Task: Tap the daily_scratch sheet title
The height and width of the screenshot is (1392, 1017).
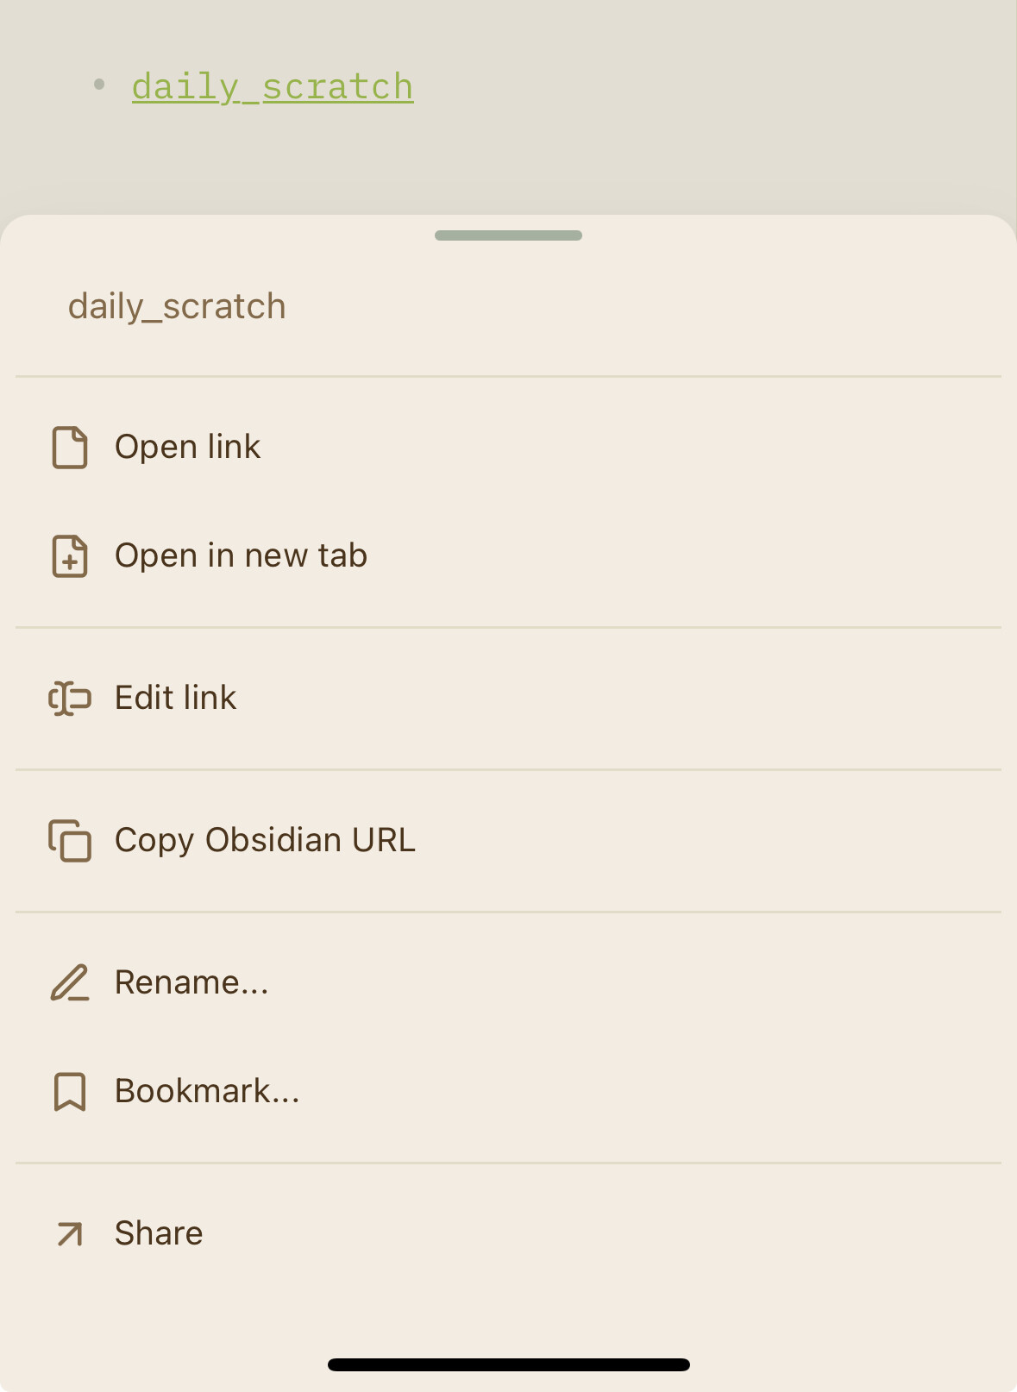Action: (x=177, y=307)
